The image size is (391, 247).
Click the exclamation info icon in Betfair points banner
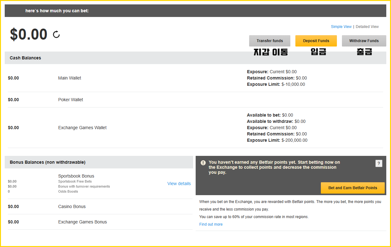pyautogui.click(x=203, y=162)
